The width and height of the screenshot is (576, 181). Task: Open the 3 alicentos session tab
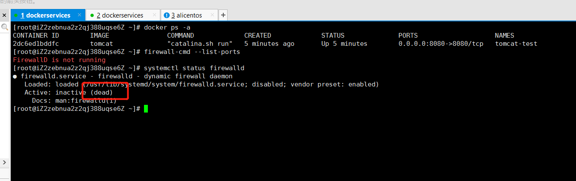point(186,15)
